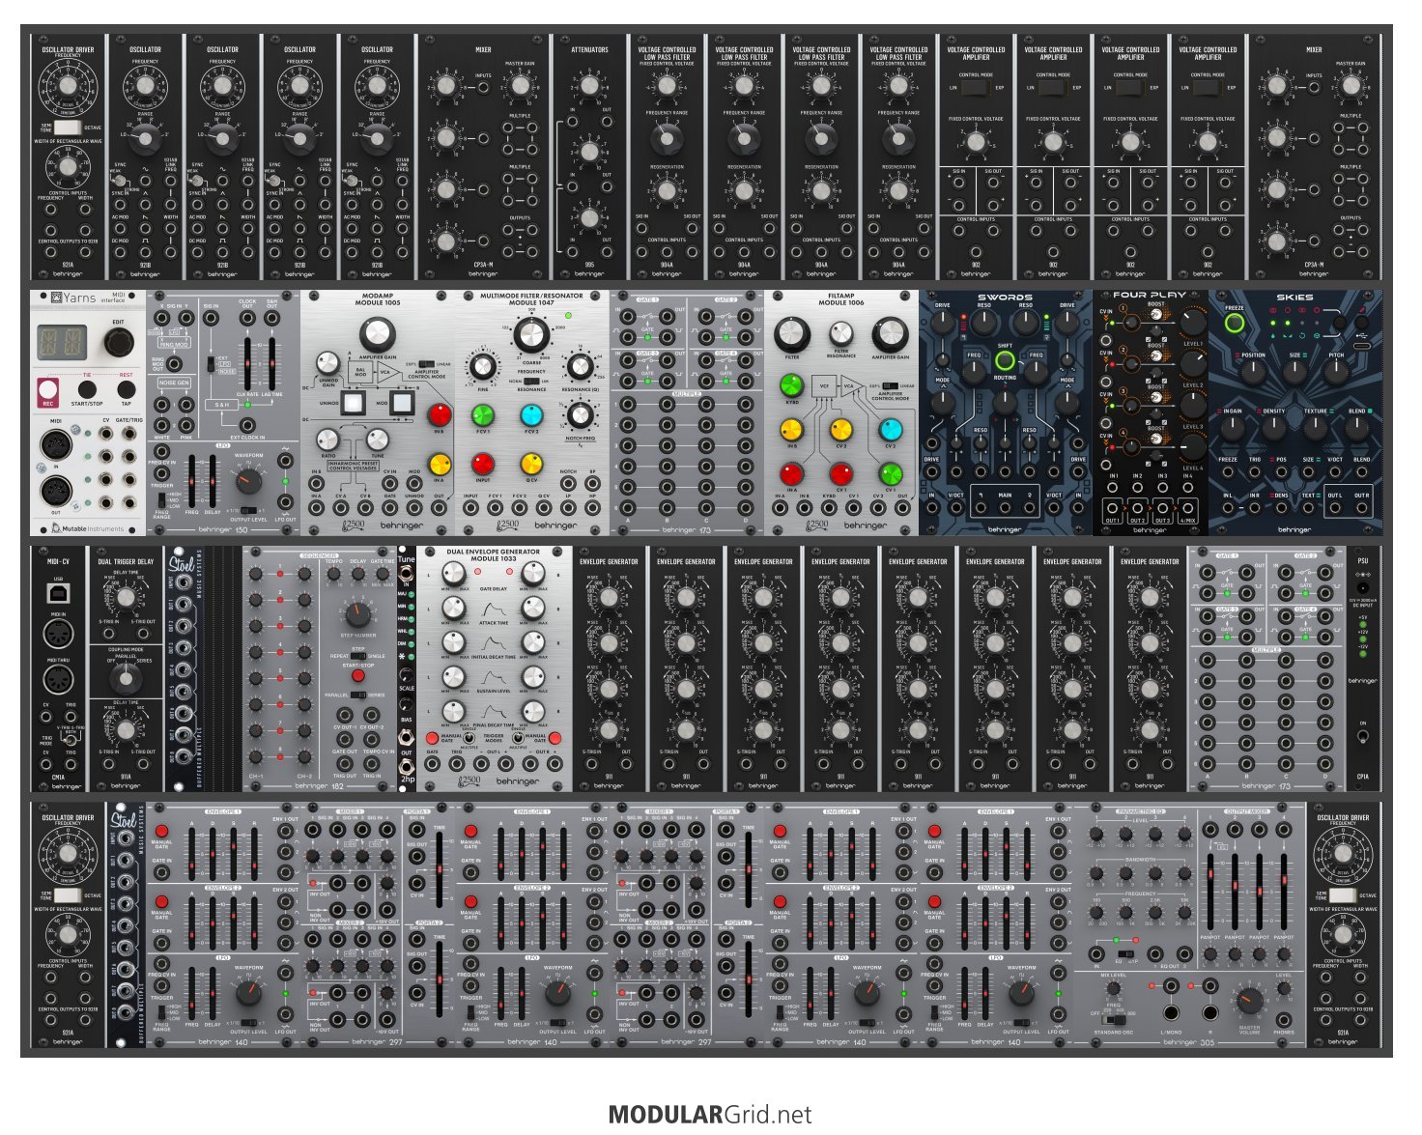Click the DENSITY knob on Skies
The width and height of the screenshot is (1422, 1135).
tap(1274, 426)
